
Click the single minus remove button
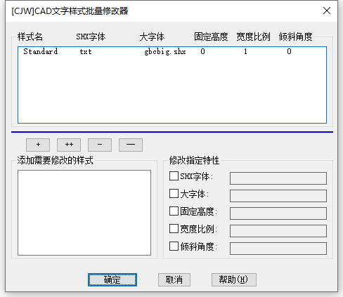100,145
